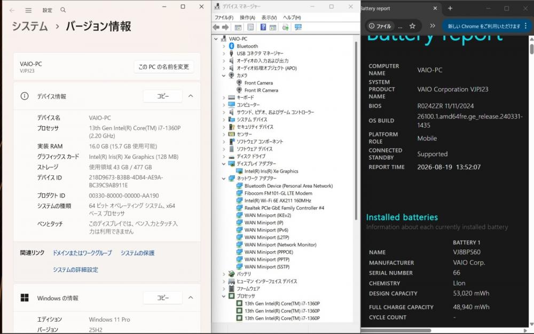Click Device Manager back toolbar arrow
Image resolution: width=534 pixels, height=334 pixels.
click(x=216, y=27)
